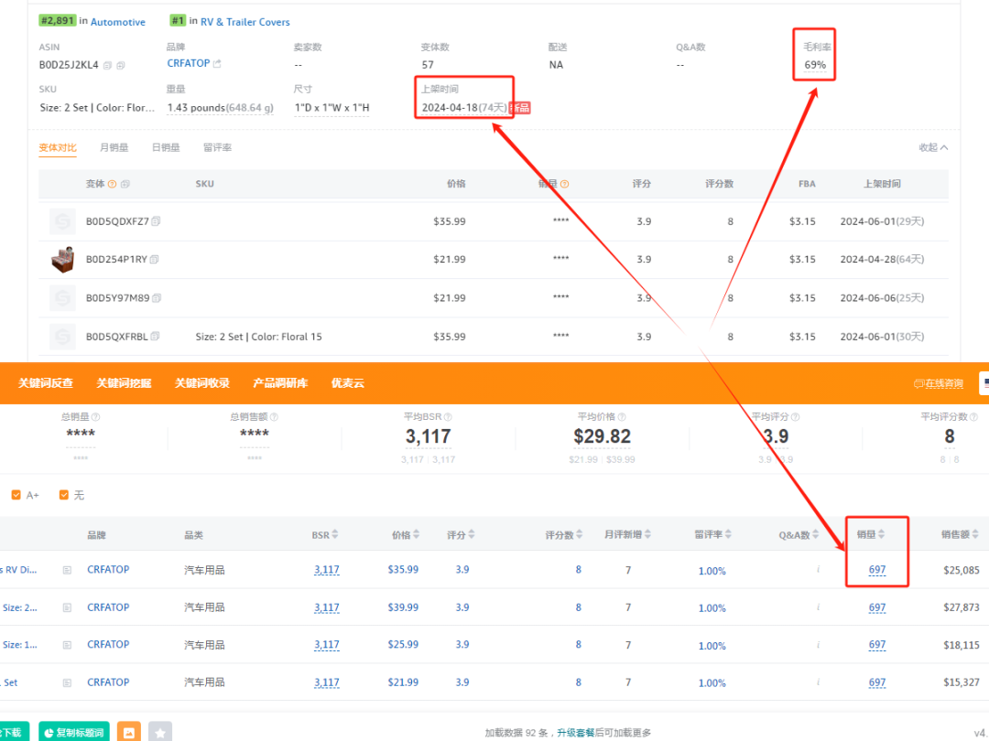Image resolution: width=989 pixels, height=741 pixels.
Task: Click the 复制标题词 button
Action: [x=74, y=732]
